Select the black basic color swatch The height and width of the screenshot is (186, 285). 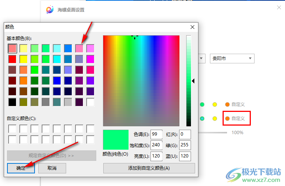click(12, 102)
